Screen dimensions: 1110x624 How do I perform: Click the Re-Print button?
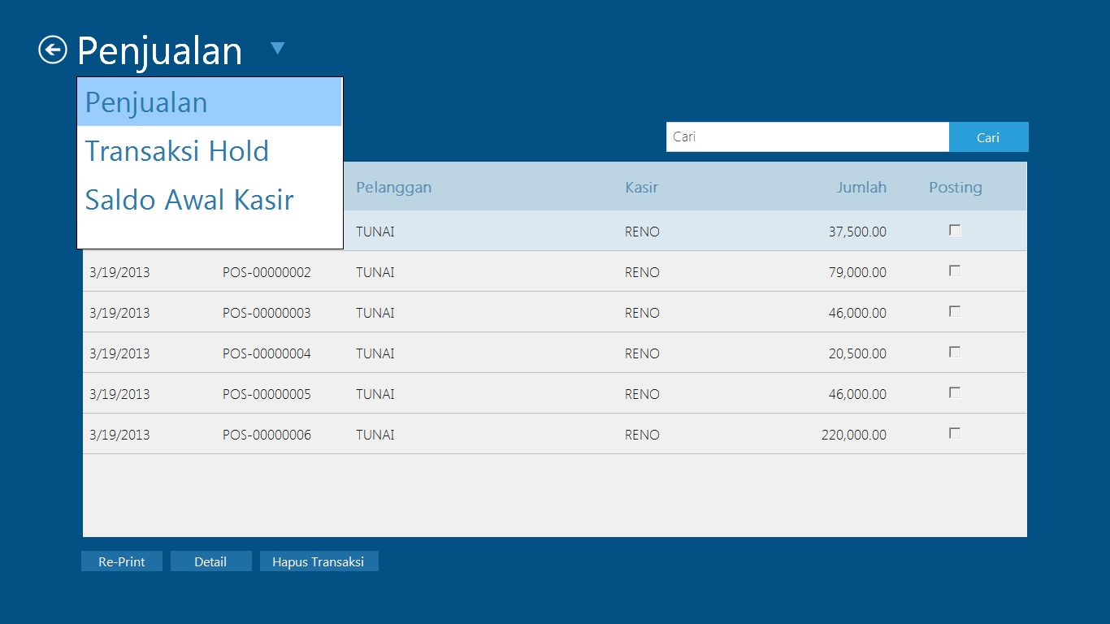[122, 561]
